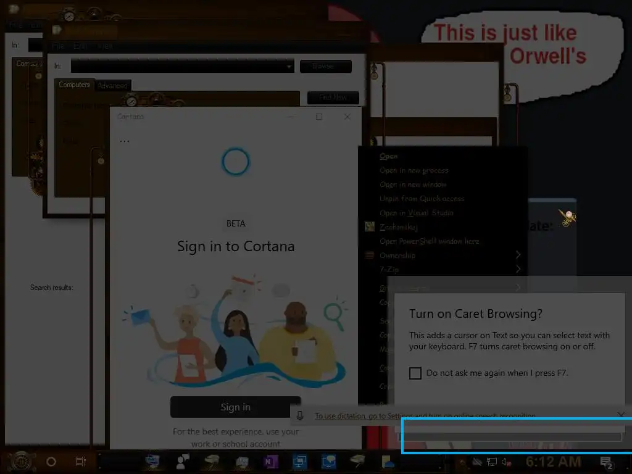Launch OneNote from the taskbar
632x474 pixels.
pyautogui.click(x=270, y=462)
